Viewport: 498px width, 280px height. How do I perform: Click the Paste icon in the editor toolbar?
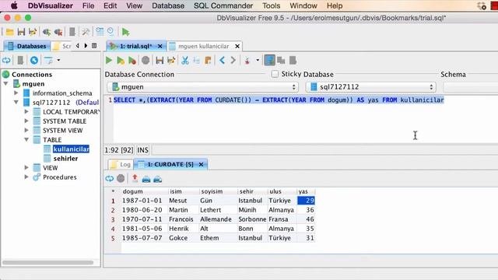point(208,61)
